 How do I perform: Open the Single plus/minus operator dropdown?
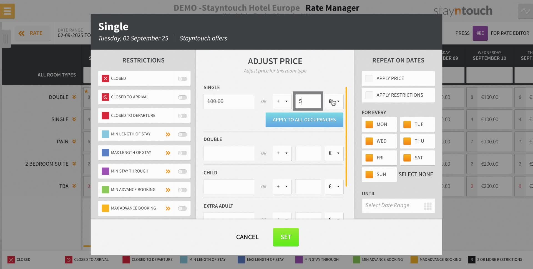(x=282, y=101)
